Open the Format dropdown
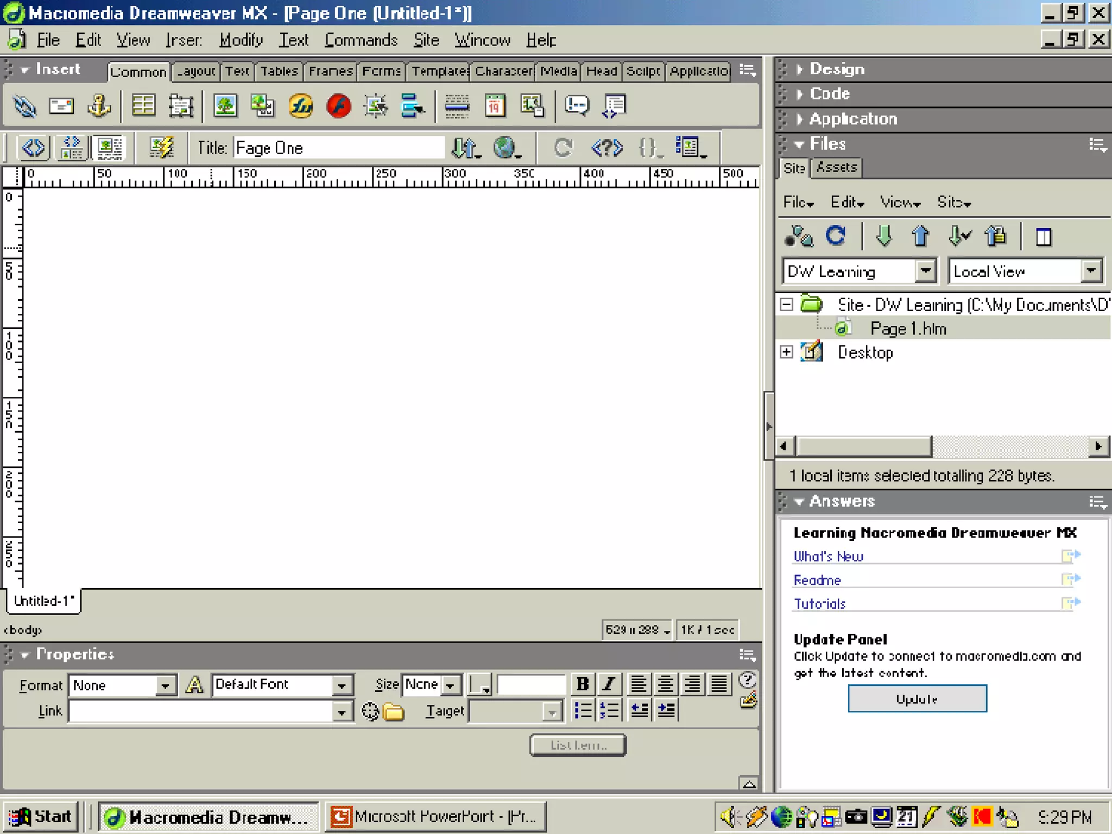The image size is (1112, 834). tap(165, 686)
